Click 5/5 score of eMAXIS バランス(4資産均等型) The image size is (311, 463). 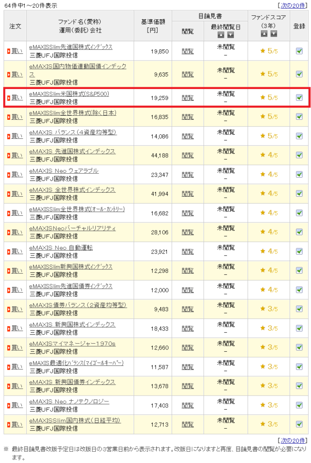(269, 136)
